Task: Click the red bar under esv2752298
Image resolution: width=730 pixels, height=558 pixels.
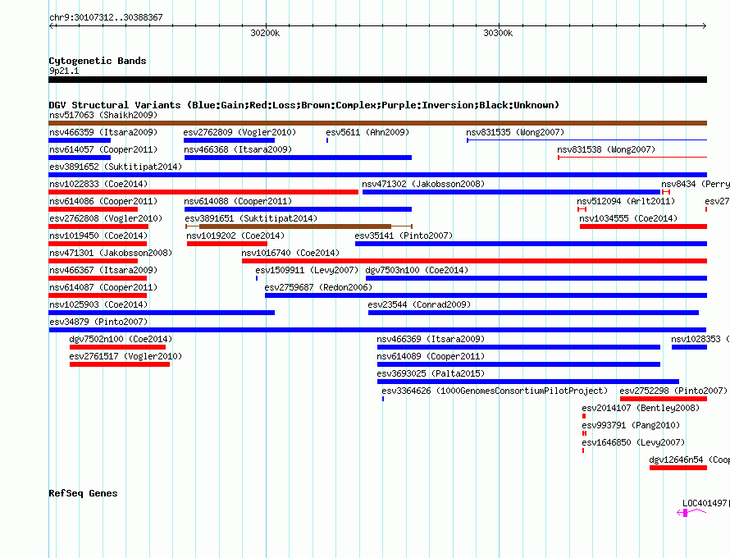Action: tap(664, 399)
